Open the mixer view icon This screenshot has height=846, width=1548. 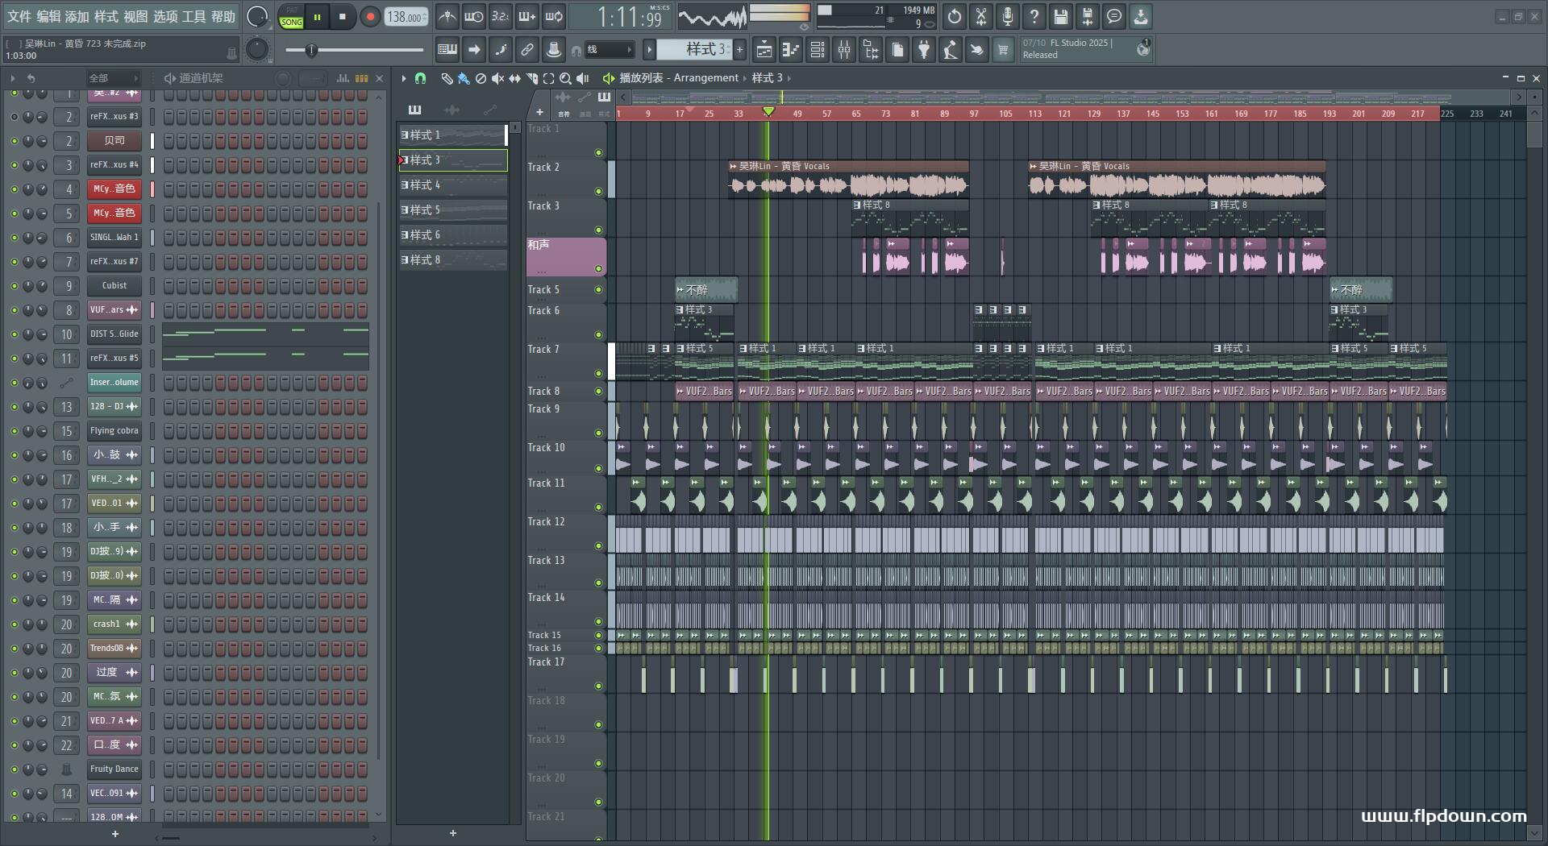(844, 50)
